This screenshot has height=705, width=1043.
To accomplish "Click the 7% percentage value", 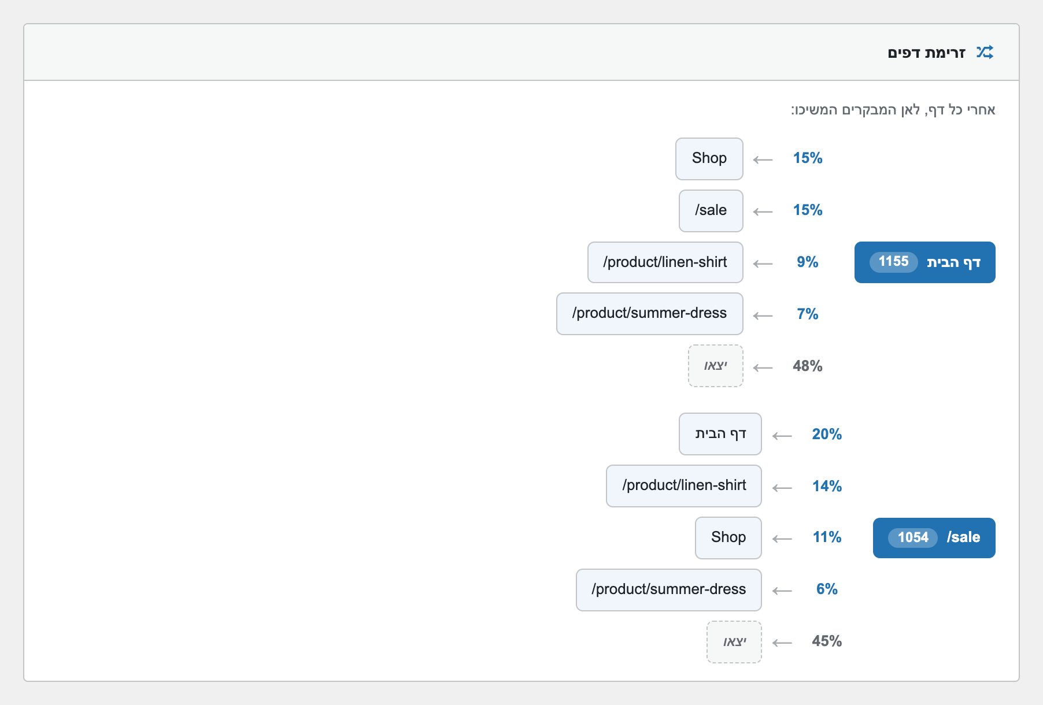I will [x=807, y=314].
